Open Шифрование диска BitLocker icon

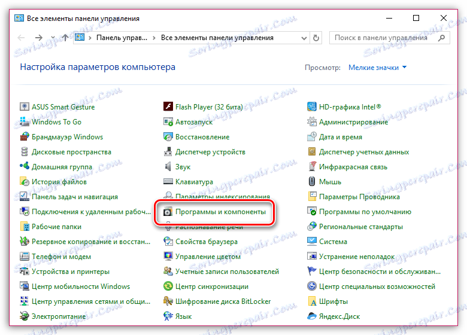168,301
